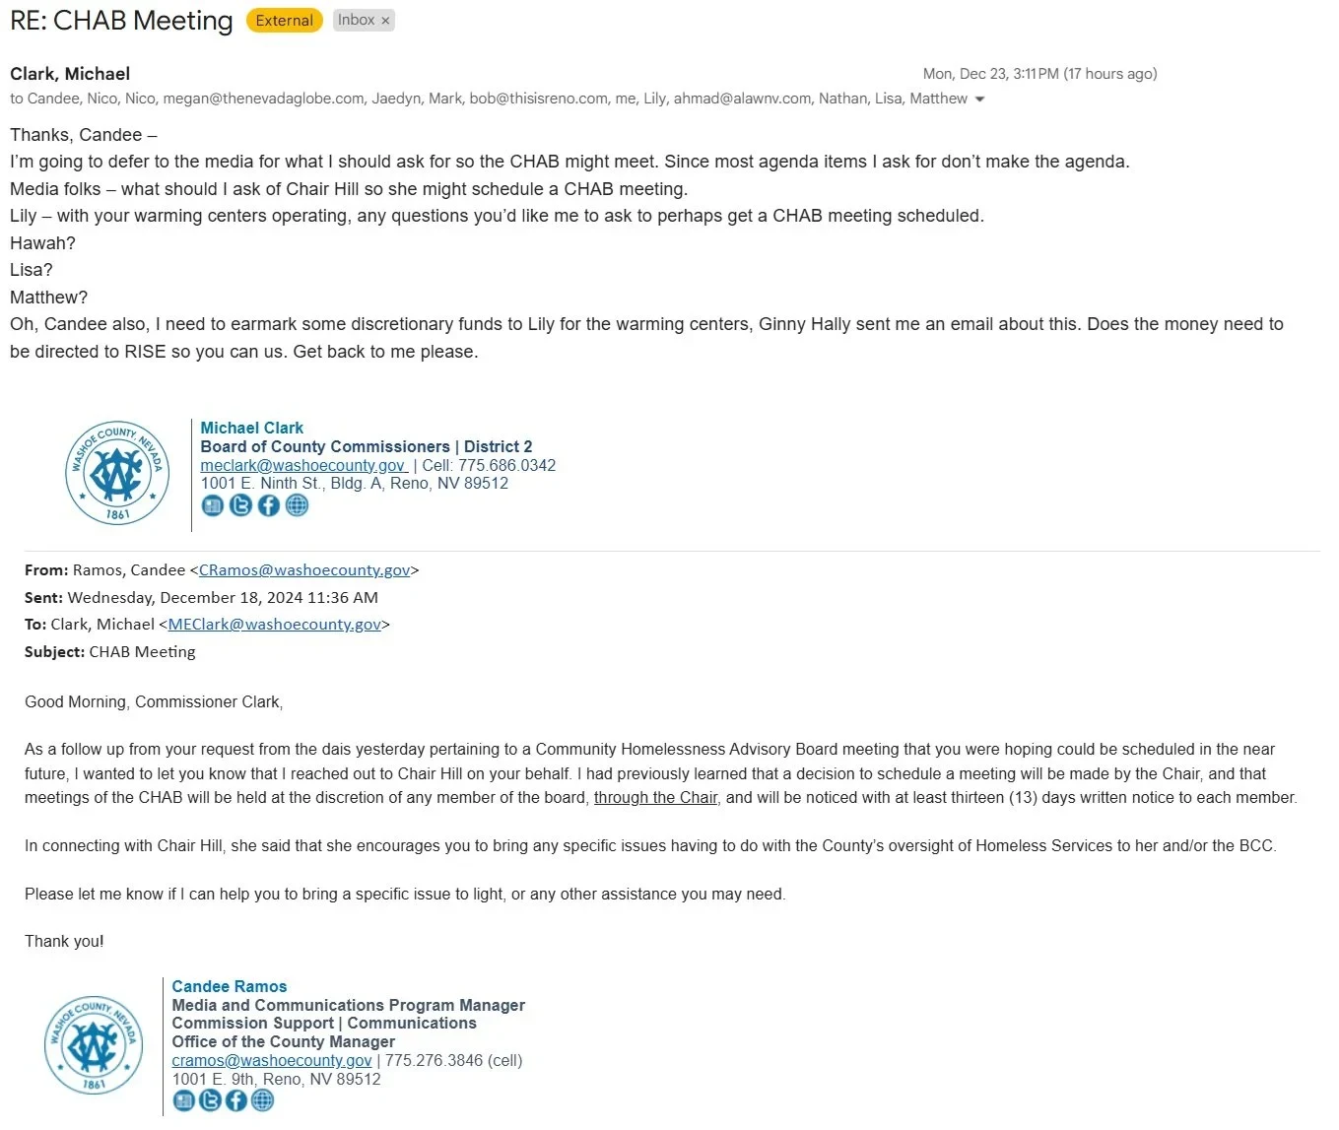Click the Washoe County seal in Ramos's signature

(94, 1044)
